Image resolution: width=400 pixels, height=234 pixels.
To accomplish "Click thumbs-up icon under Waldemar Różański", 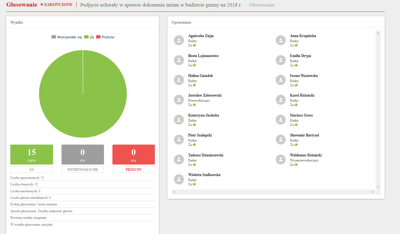I will 296,165.
